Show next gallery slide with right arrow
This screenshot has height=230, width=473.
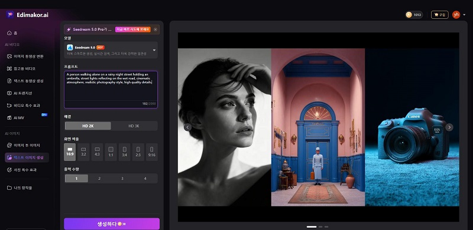click(x=449, y=127)
